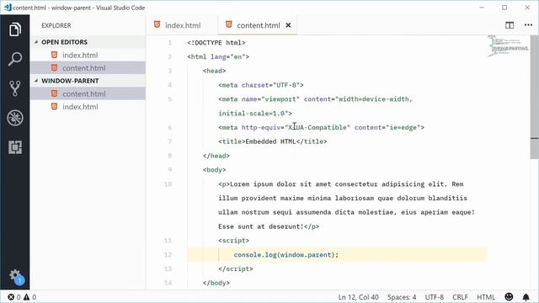
Task: Click the closing </head> tag line
Action: tap(216, 156)
